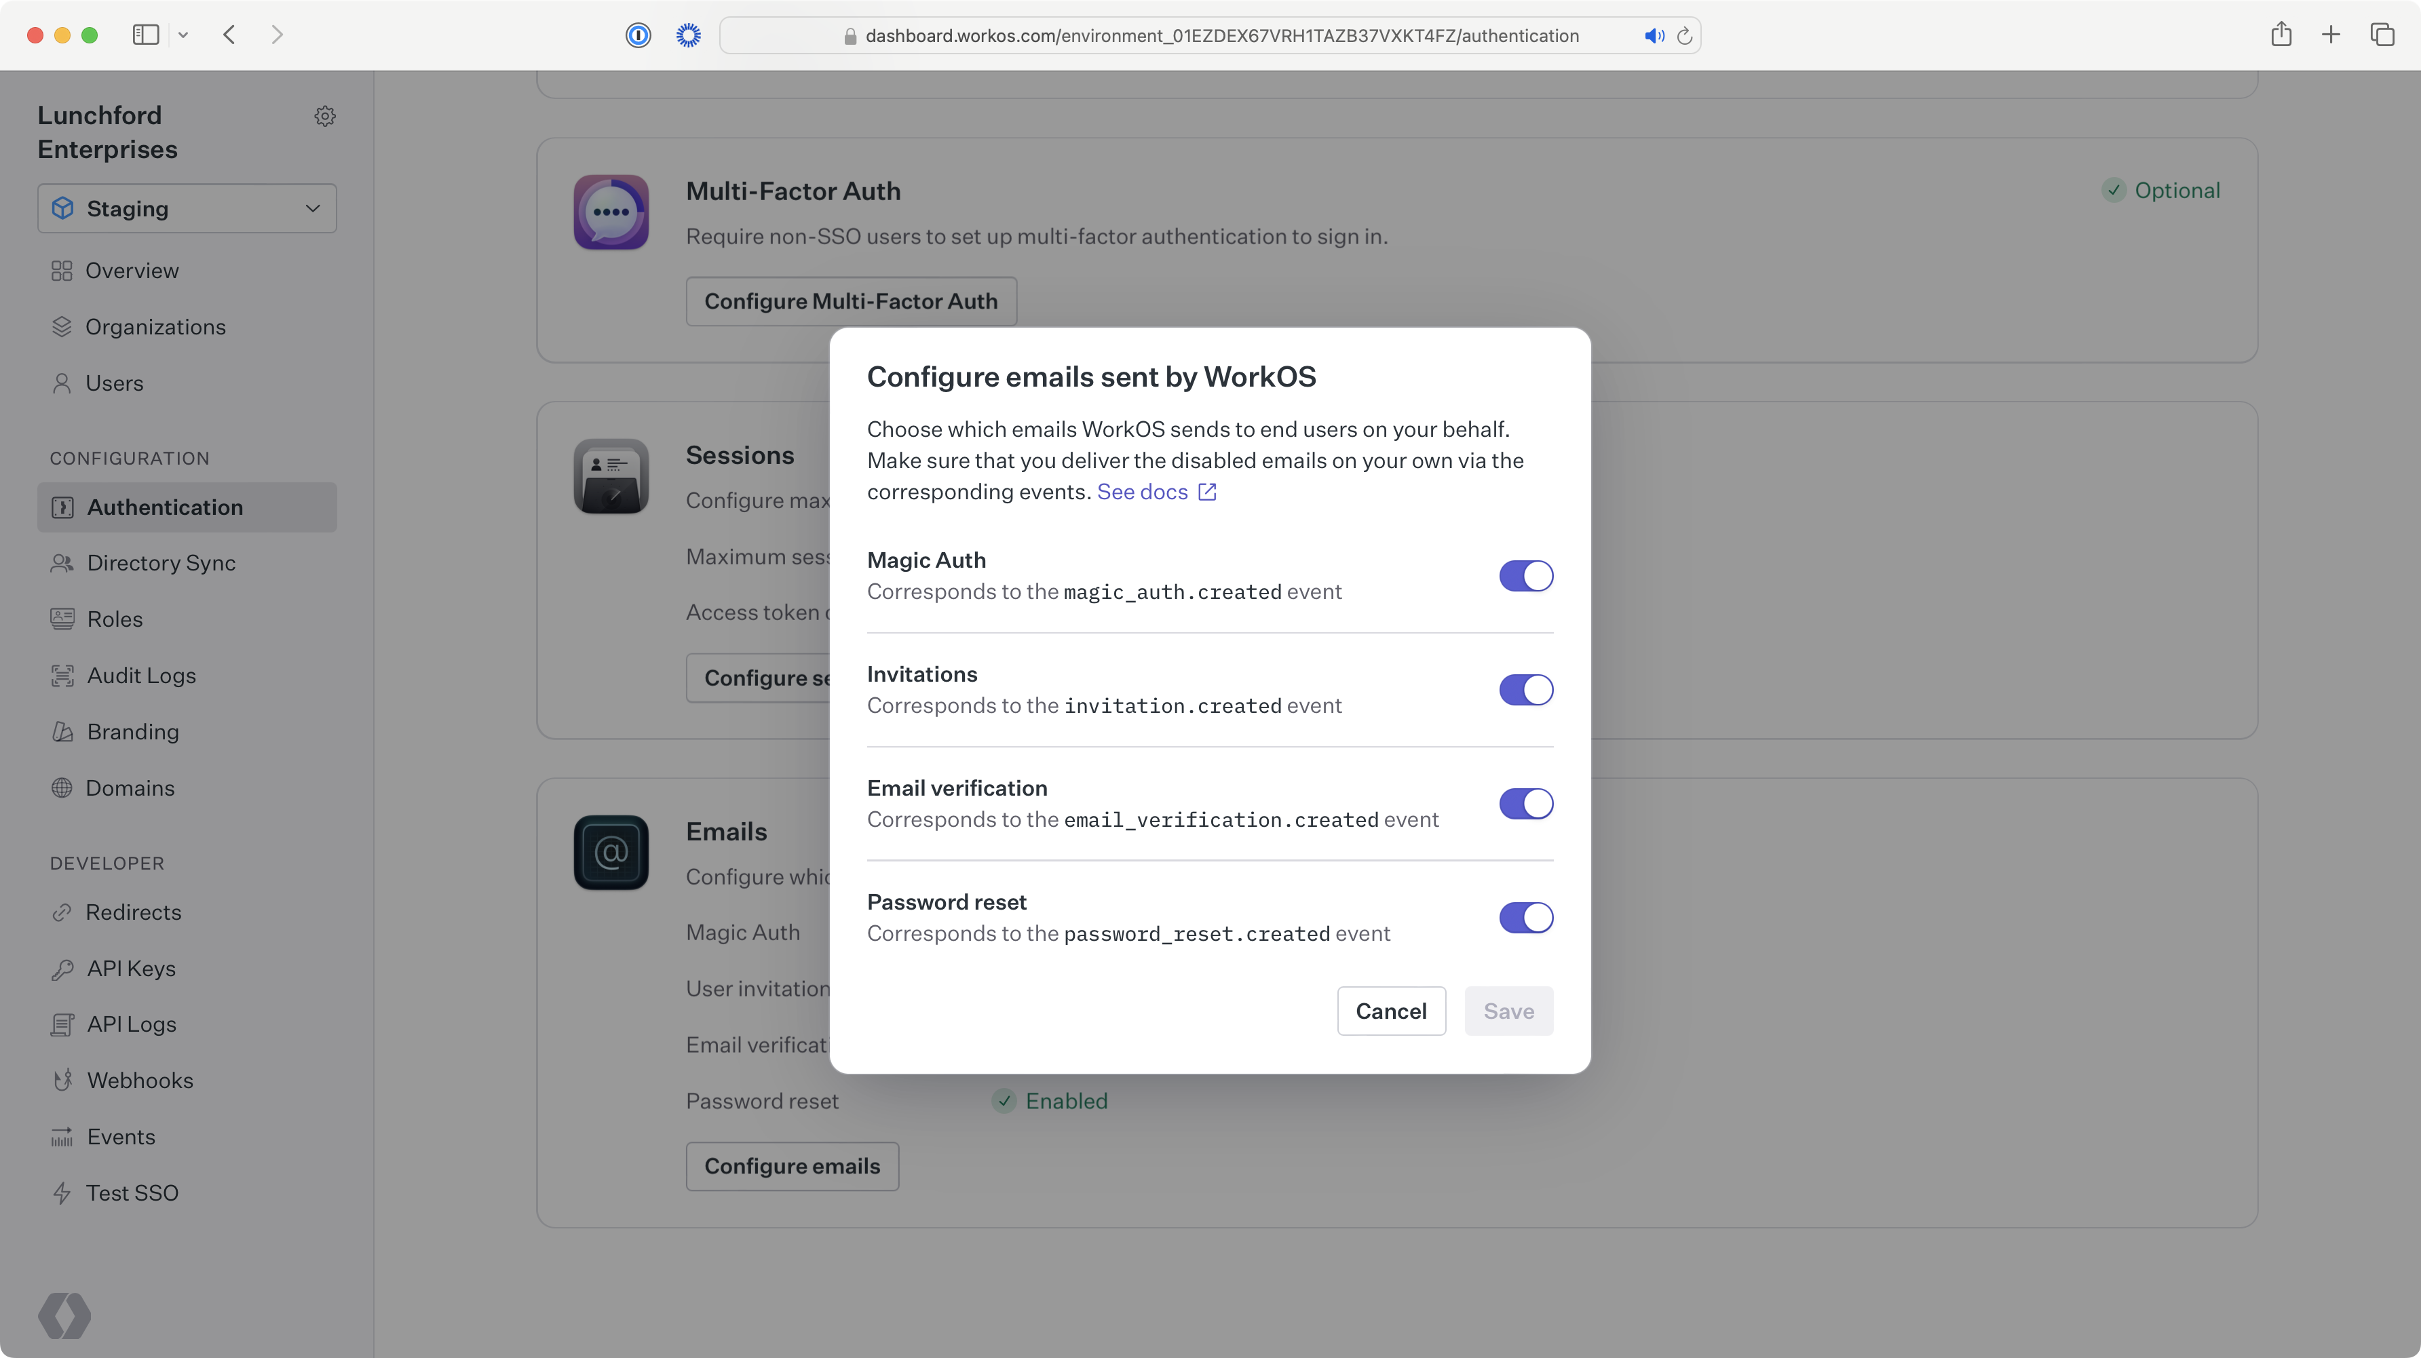
Task: Select the Directory Sync sidebar icon
Action: (x=62, y=563)
